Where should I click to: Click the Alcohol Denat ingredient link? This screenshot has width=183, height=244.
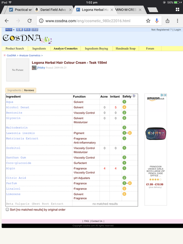[x=18, y=108]
